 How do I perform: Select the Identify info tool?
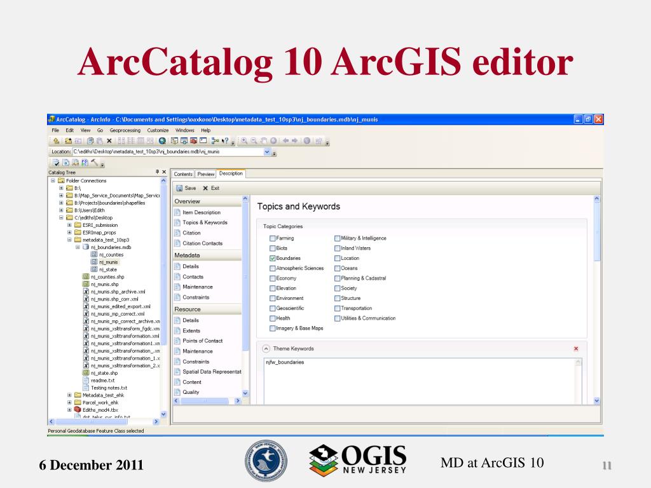[x=307, y=140]
